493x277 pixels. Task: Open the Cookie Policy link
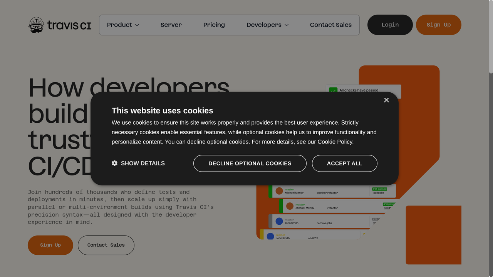point(335,142)
